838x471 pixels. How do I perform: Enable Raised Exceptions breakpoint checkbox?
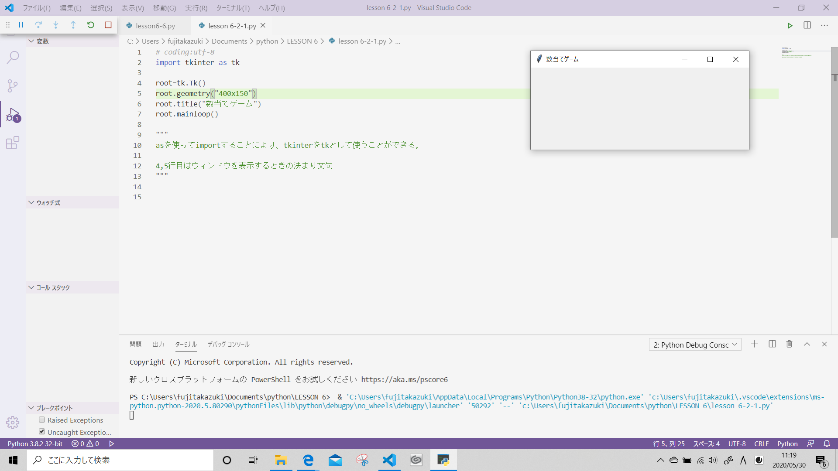coord(42,420)
